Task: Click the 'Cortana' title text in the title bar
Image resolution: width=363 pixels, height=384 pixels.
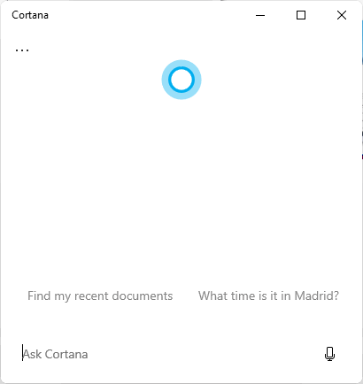Action: coord(30,15)
